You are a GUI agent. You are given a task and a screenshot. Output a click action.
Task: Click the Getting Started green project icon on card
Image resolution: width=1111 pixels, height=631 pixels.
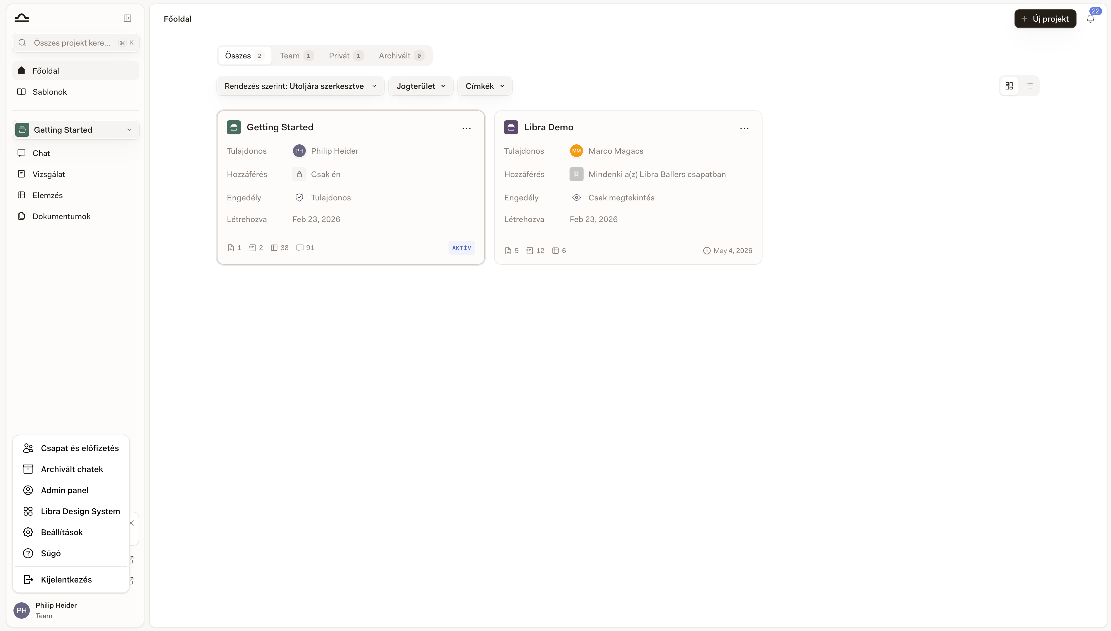click(234, 127)
